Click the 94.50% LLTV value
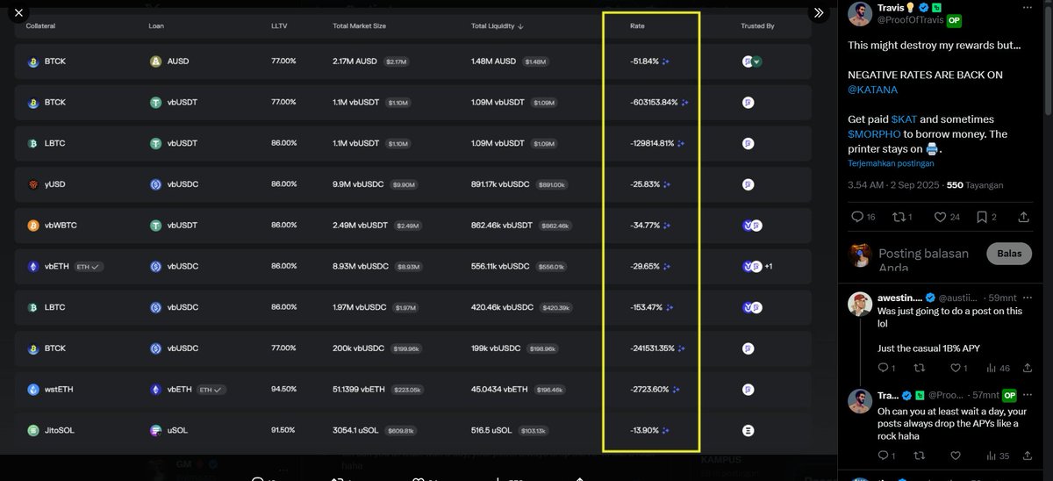 pyautogui.click(x=283, y=390)
